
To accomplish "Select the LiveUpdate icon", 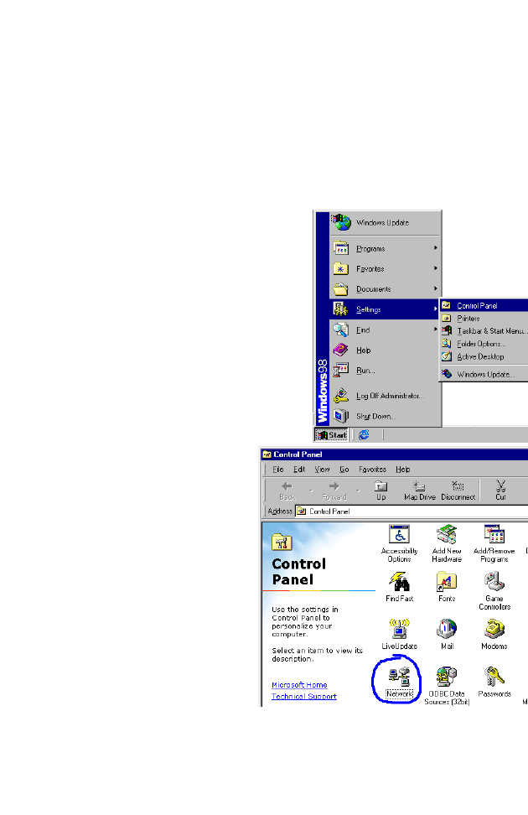I will point(399,634).
